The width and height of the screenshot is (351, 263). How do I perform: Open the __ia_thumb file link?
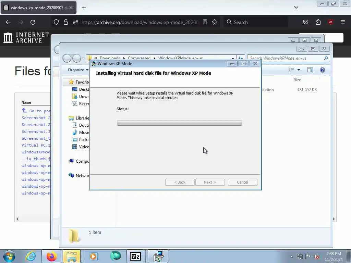click(x=36, y=159)
